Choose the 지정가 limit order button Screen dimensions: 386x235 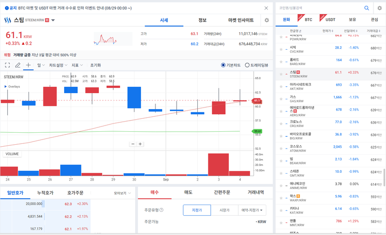pos(197,210)
